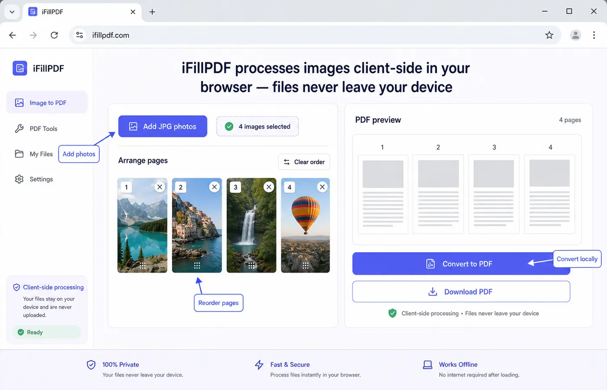Click PDF preview page 3
This screenshot has height=390, width=607.
coord(494,194)
